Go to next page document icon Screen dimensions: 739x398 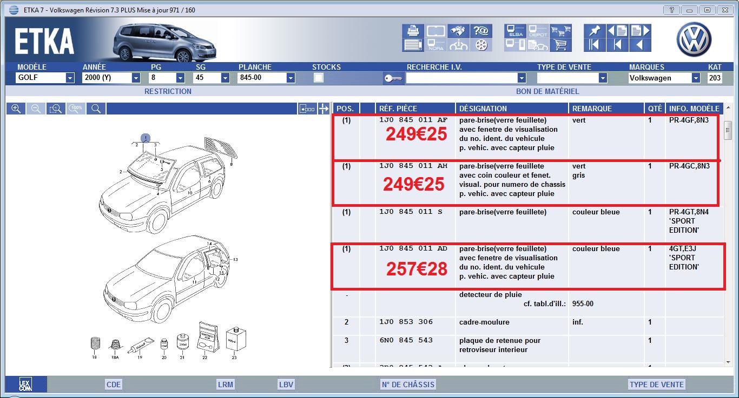[x=640, y=31]
